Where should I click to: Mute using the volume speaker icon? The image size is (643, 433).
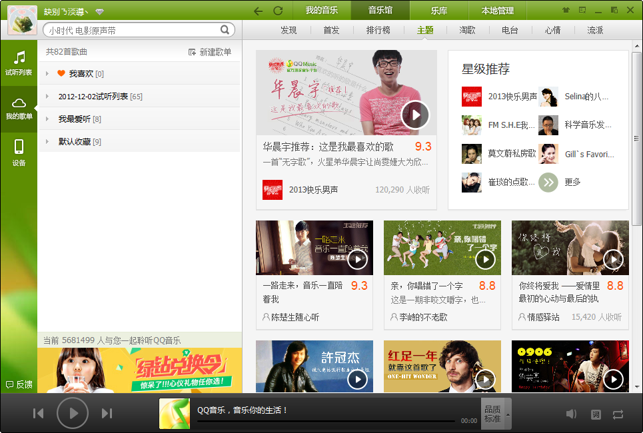(571, 414)
